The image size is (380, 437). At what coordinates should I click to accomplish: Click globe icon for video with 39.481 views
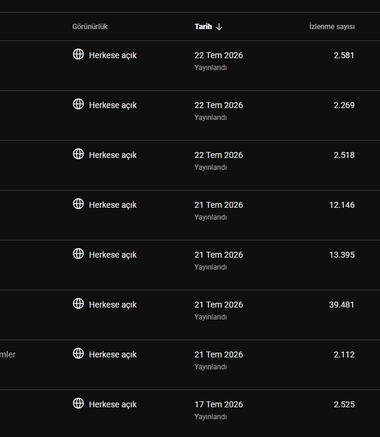(78, 303)
